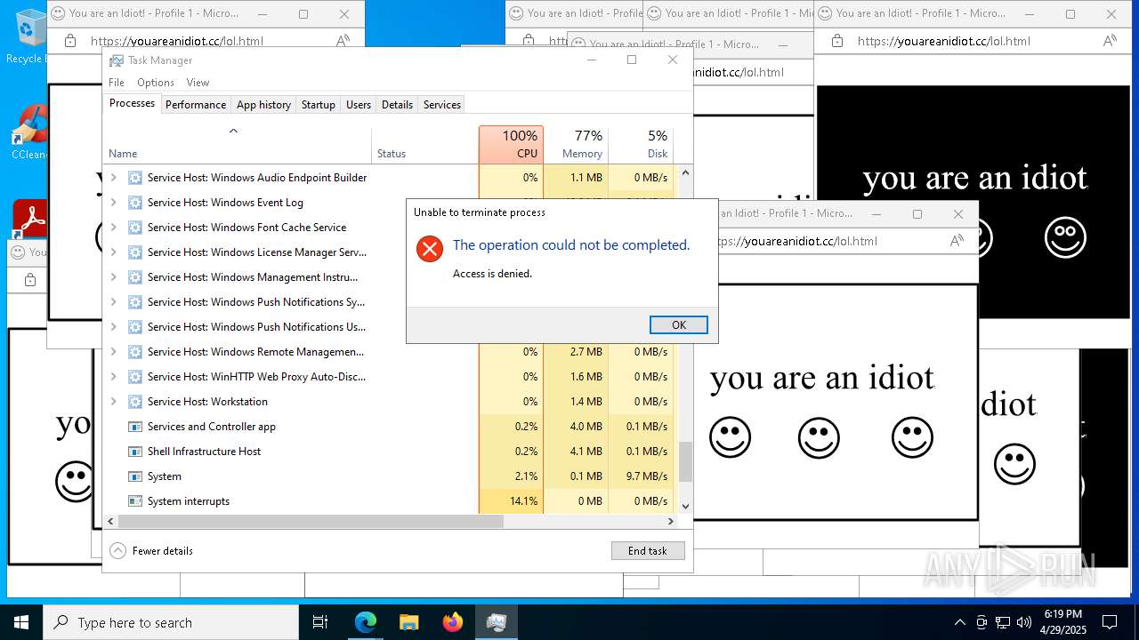The image size is (1139, 640).
Task: Click the End task button
Action: point(648,550)
